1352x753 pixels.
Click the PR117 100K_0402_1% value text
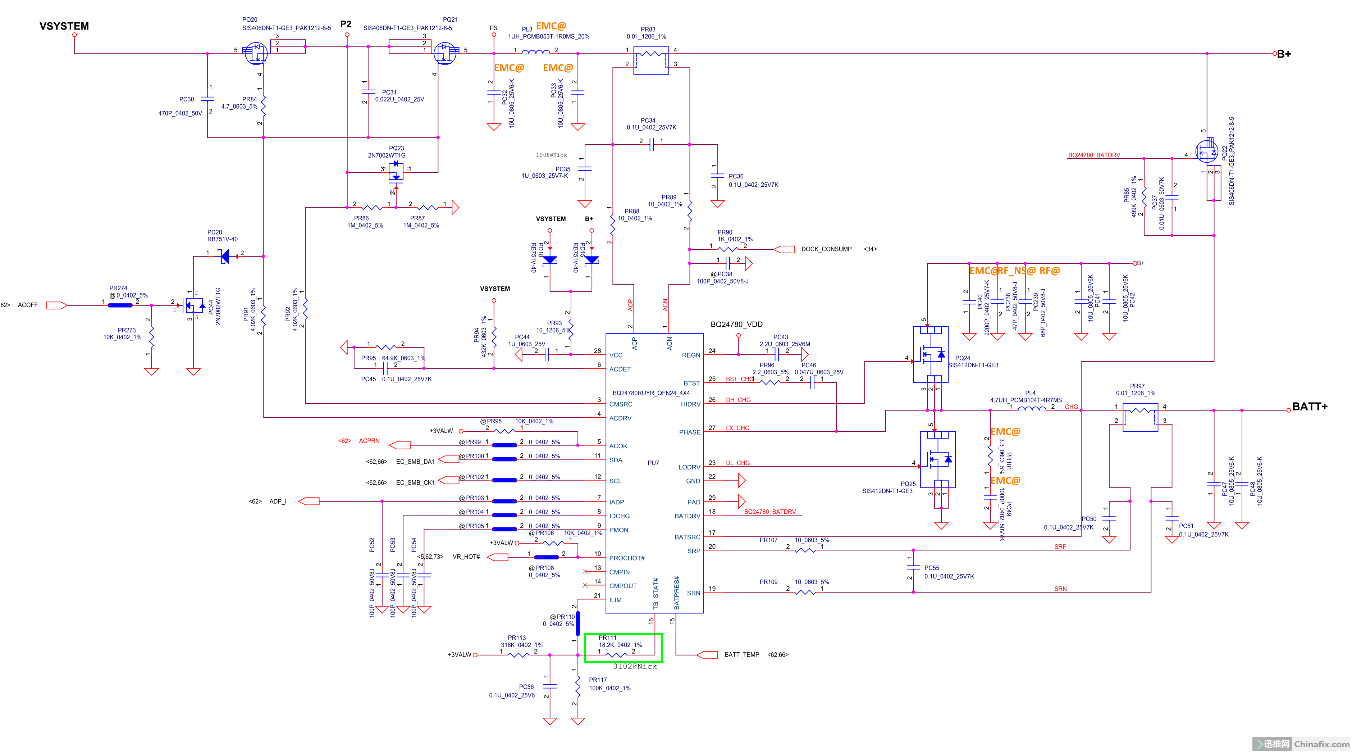pyautogui.click(x=609, y=688)
